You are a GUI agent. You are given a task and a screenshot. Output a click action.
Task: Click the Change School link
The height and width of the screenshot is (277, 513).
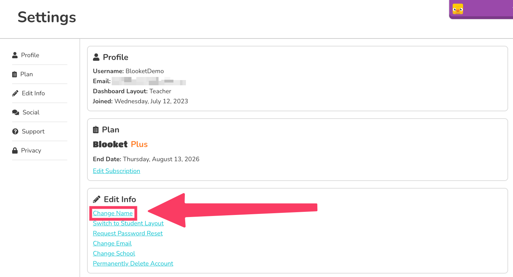click(x=114, y=253)
